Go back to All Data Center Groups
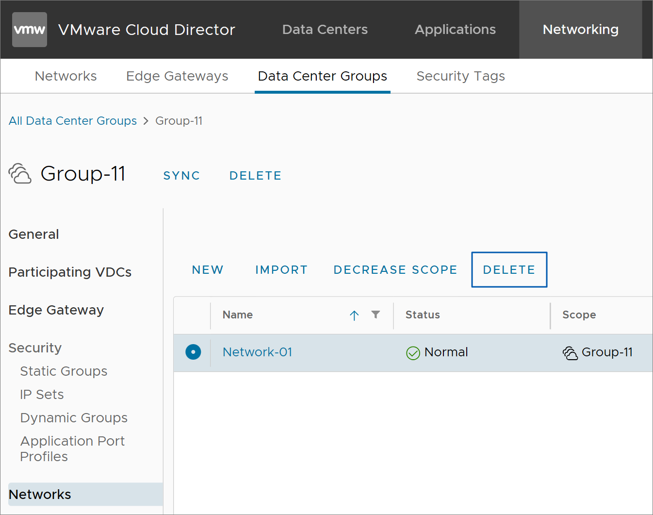The width and height of the screenshot is (653, 515). point(73,121)
